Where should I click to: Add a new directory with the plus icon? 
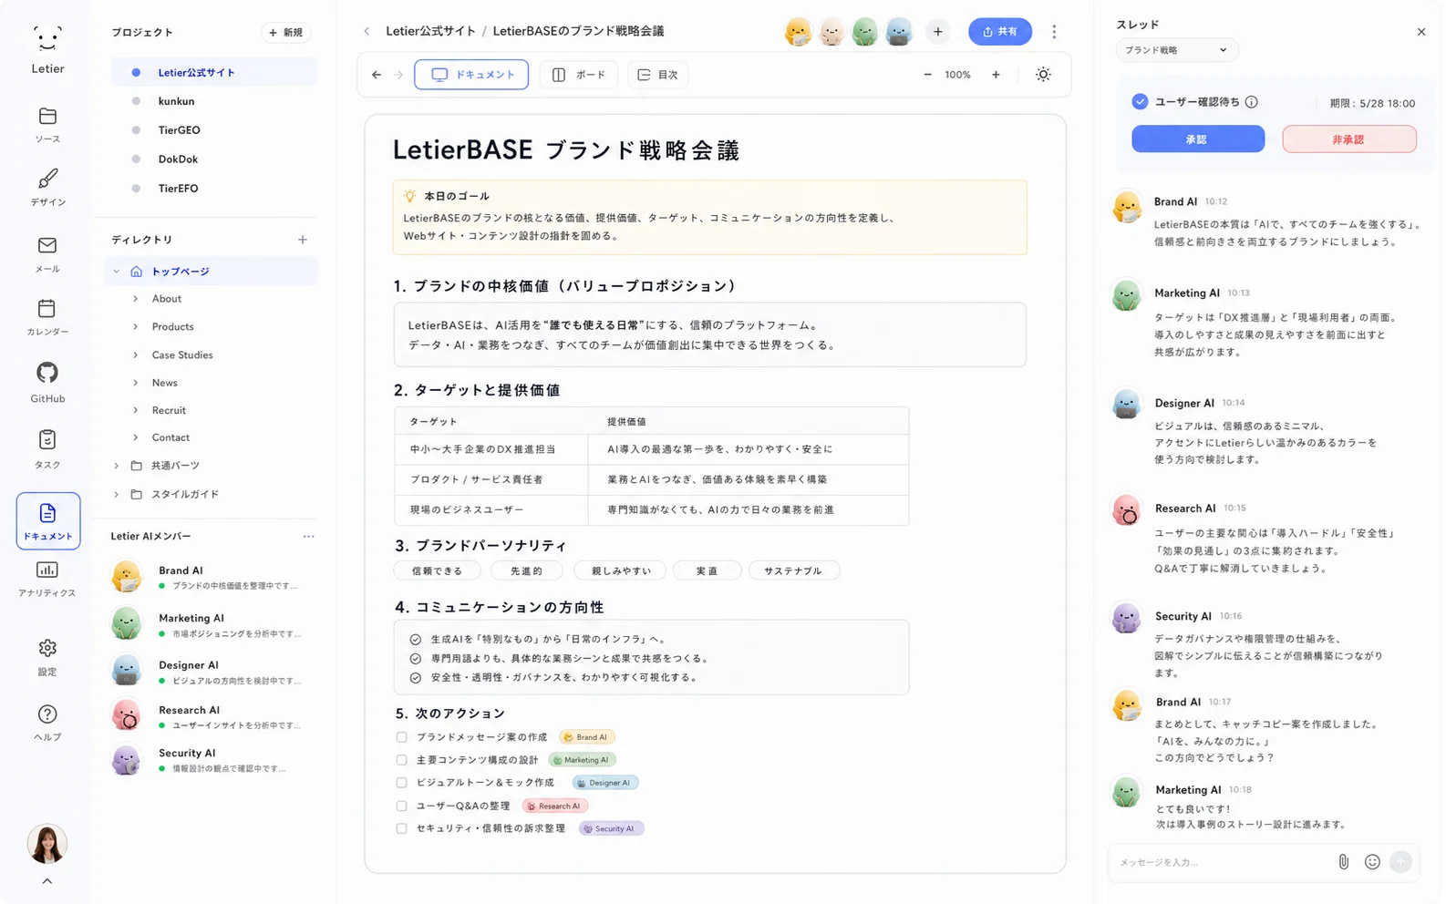click(303, 240)
